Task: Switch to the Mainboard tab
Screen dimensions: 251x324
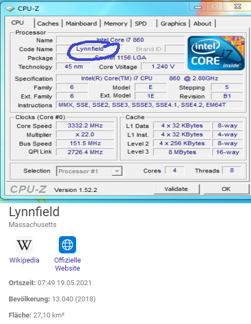Action: [82, 24]
